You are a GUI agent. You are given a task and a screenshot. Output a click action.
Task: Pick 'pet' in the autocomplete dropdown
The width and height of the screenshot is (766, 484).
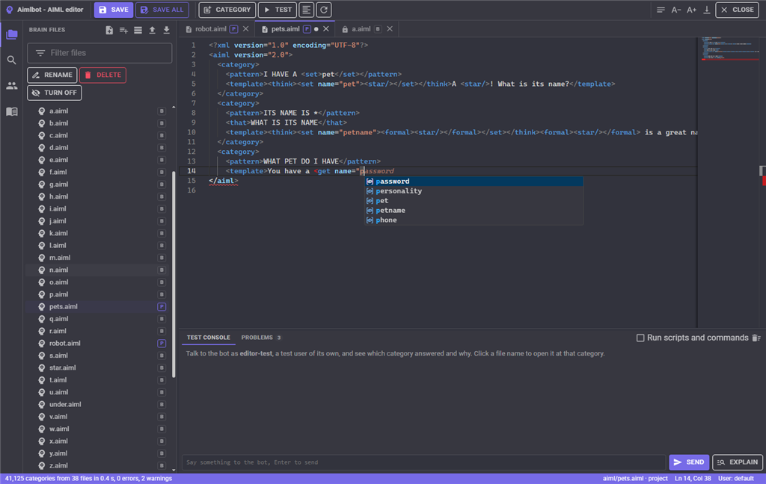click(x=474, y=200)
